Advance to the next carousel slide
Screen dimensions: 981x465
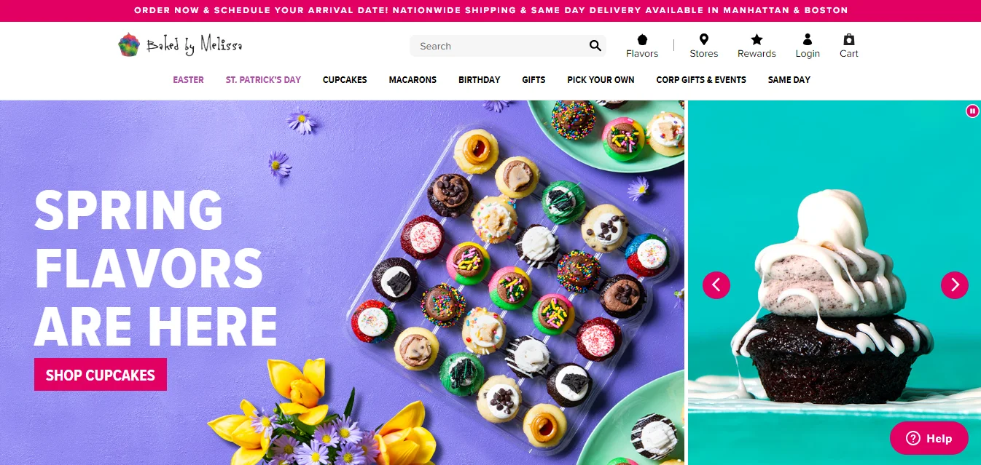tap(955, 285)
